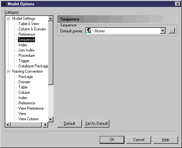
Task: Click the Set As Default button
Action: coord(96,124)
